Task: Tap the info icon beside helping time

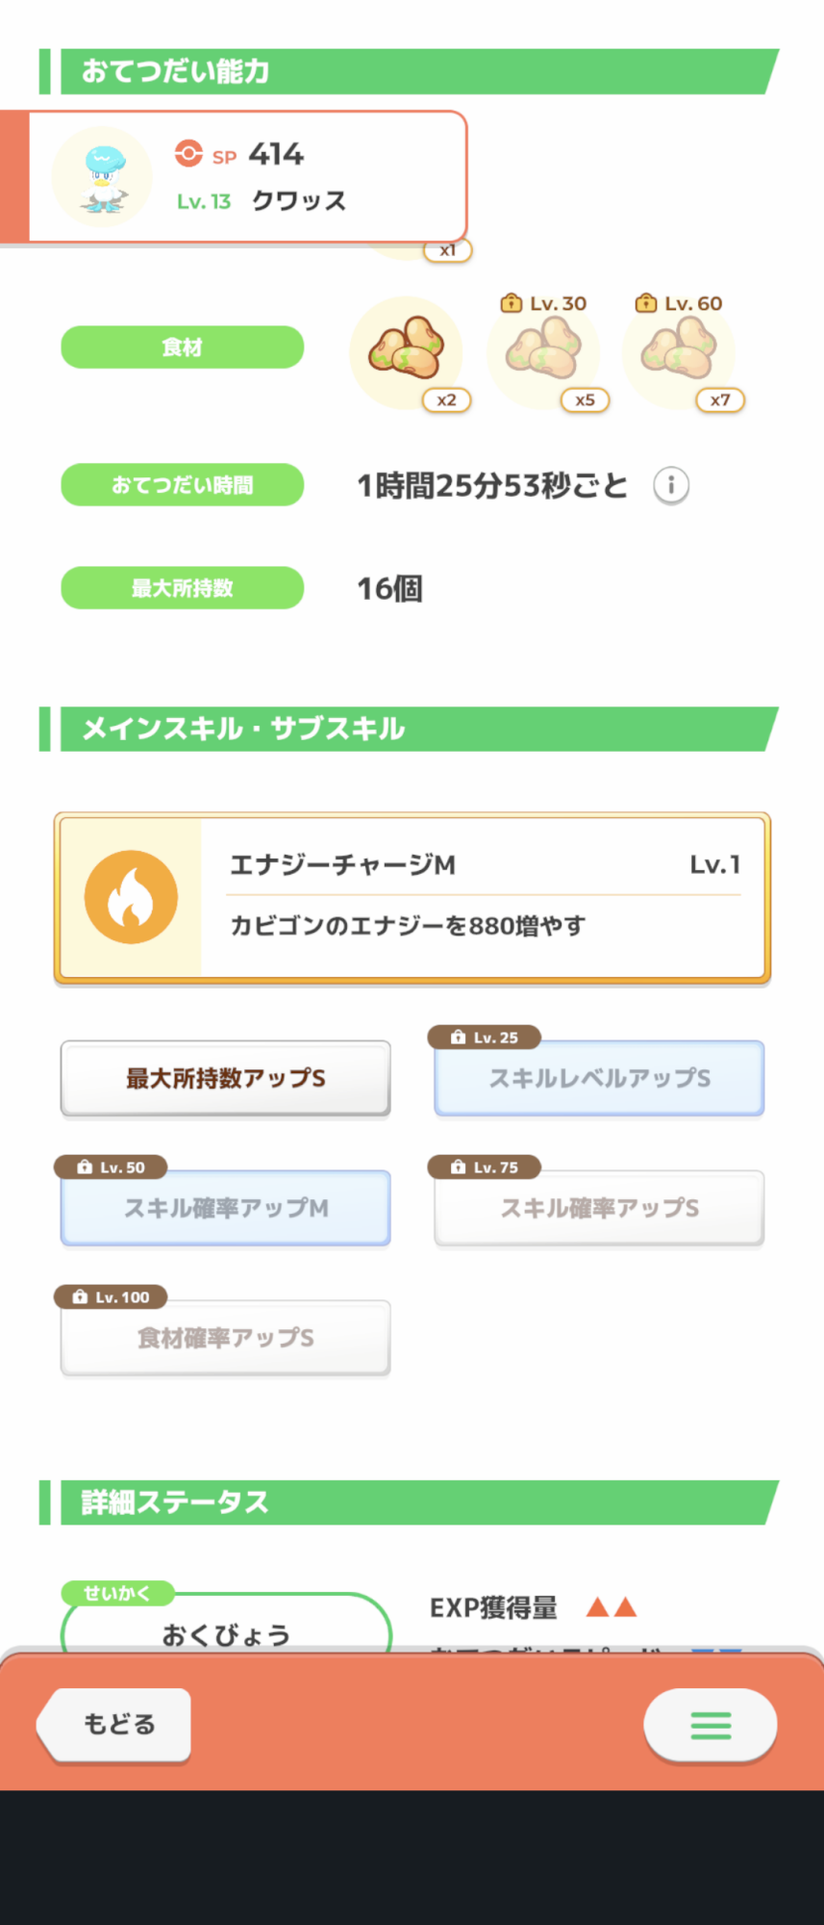Action: [x=671, y=485]
